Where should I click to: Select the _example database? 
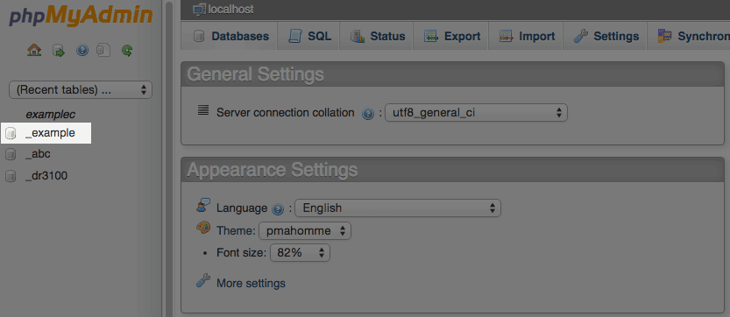(50, 133)
